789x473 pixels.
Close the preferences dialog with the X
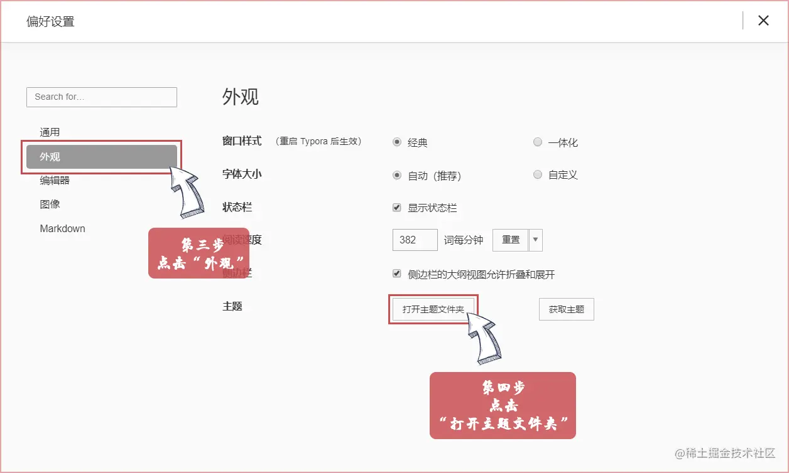763,21
